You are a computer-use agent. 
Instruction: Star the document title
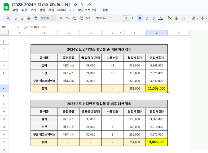(75, 5)
